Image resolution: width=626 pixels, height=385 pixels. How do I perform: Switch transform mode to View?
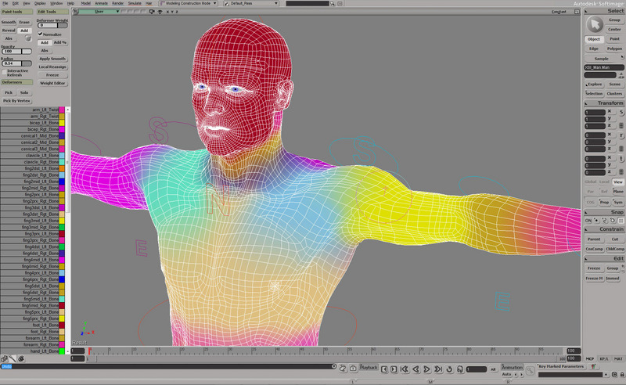pyautogui.click(x=618, y=182)
